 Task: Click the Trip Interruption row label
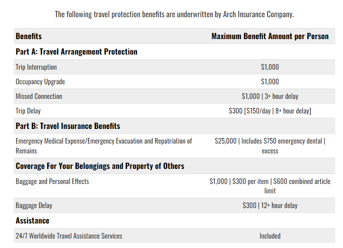pyautogui.click(x=36, y=67)
